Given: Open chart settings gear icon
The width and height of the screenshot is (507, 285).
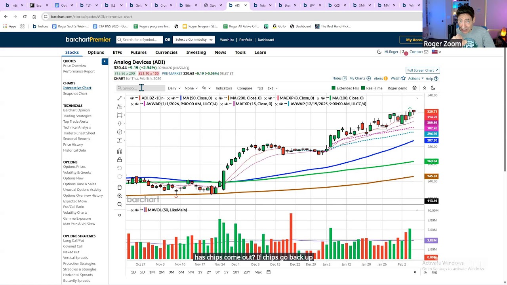Looking at the screenshot, I should pos(415,88).
